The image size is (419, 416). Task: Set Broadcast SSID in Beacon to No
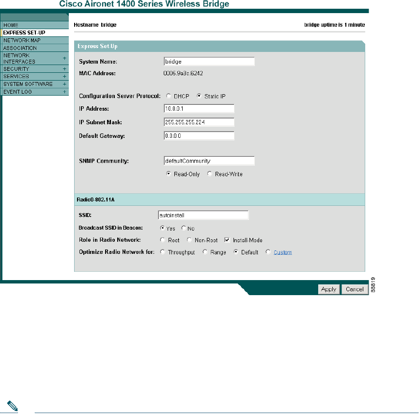(x=184, y=228)
